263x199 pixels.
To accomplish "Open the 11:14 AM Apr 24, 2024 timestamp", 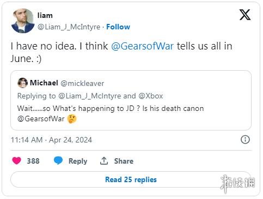I will point(51,140).
